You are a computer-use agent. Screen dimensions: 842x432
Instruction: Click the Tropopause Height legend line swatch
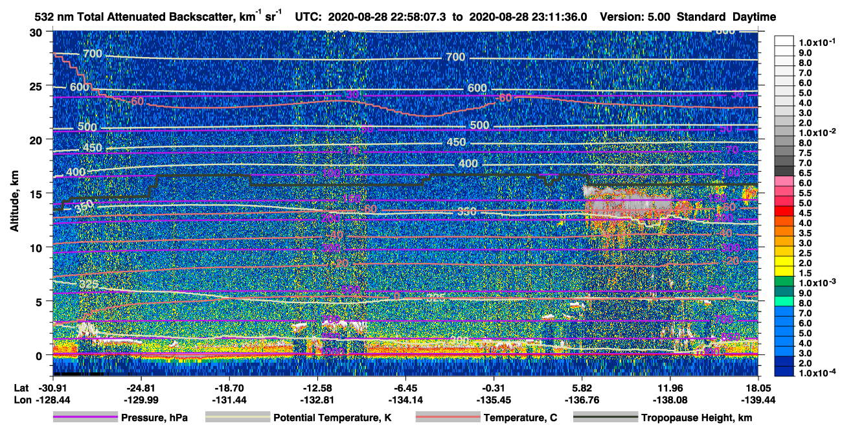[604, 418]
